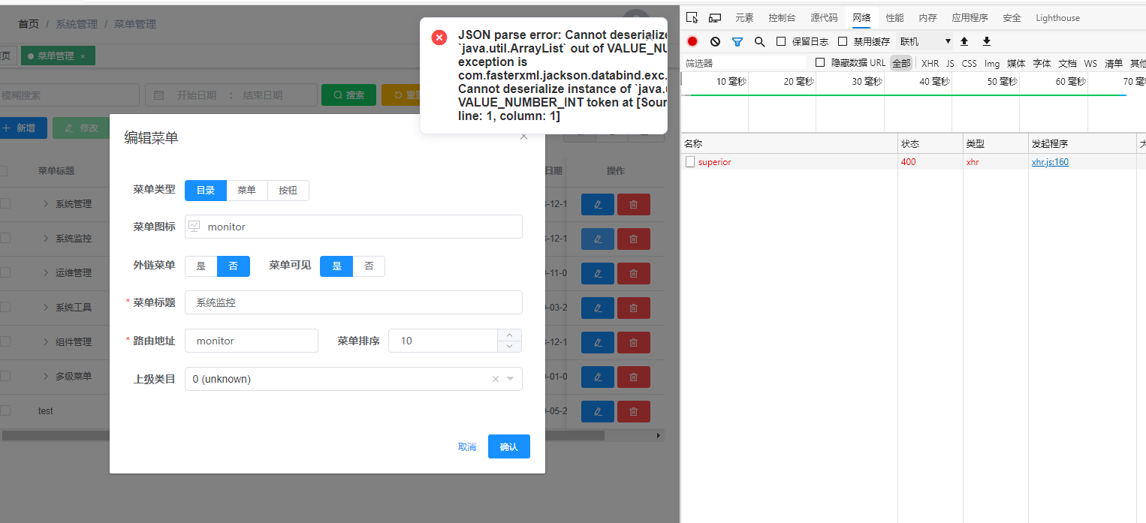Click edit pencil button in 运维管理 row
The image size is (1146, 523).
coord(598,273)
